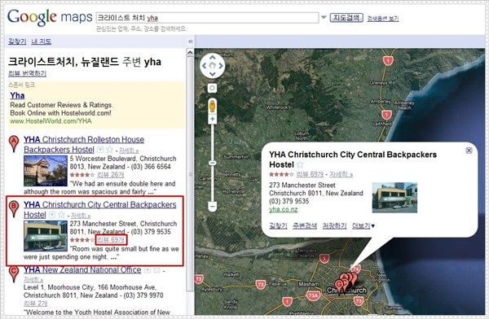Click 저장하기 in the info bubble
Viewport: 489px width, 319px height.
point(334,225)
